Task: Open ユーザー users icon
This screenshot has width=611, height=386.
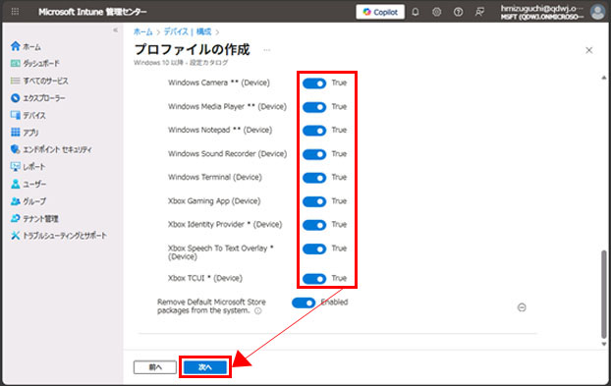Action: pos(15,184)
